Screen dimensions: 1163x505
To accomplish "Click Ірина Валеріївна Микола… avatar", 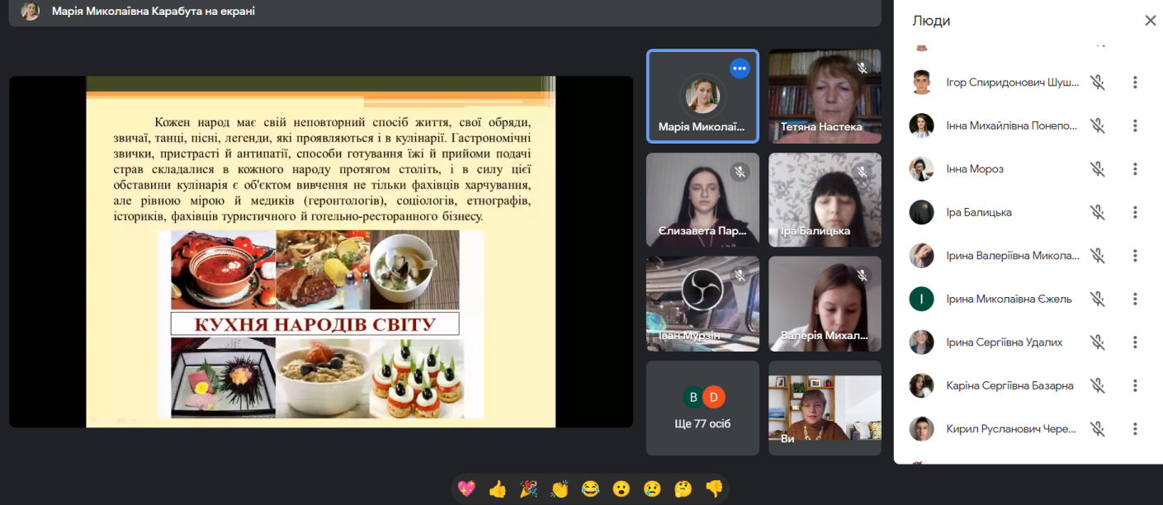I will [921, 256].
